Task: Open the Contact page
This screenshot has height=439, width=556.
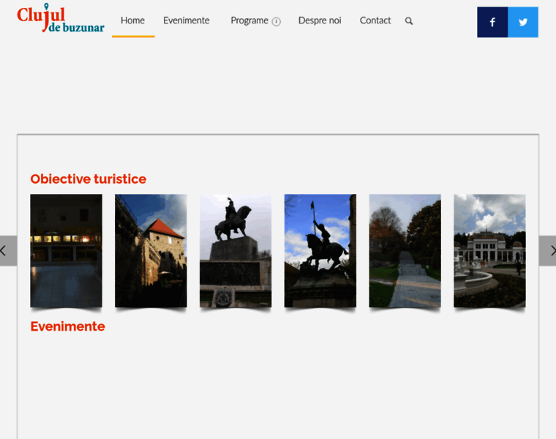Action: [375, 20]
